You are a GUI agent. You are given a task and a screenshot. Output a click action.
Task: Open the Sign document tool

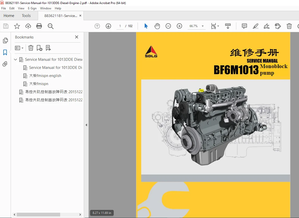267,26
